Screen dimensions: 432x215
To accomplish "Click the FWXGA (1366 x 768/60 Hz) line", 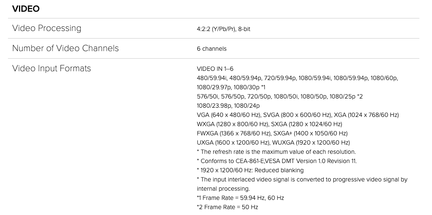I will (x=272, y=133).
